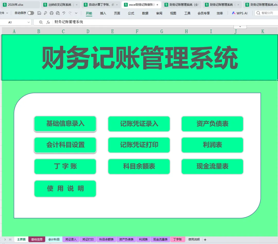Screen dimensions: 278x244
Task: Switch to the 科目余额表 sheet tab
Action: 106,239
